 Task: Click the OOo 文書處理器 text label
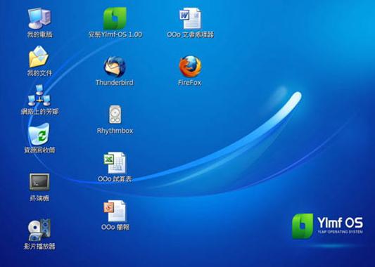[191, 34]
